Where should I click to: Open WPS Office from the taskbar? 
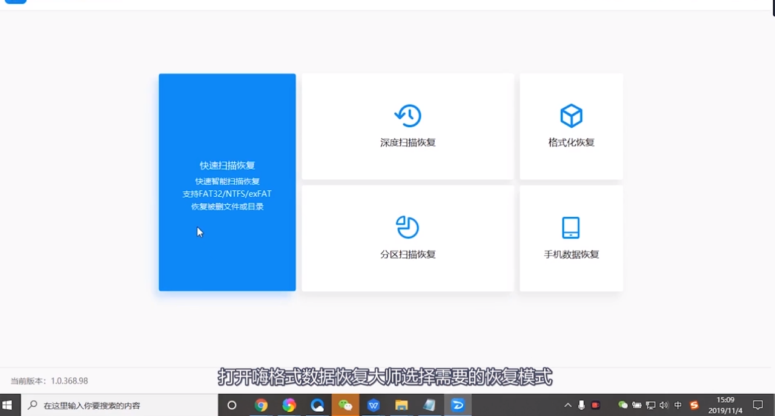[374, 405]
